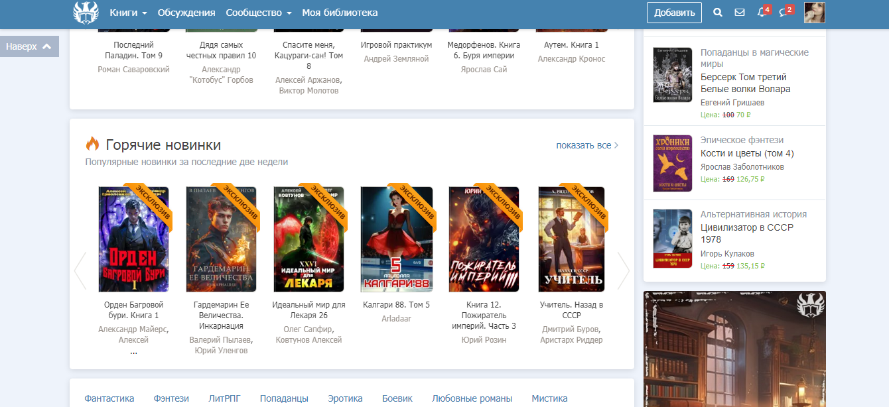Open messages via the envelope icon
The image size is (889, 407).
pyautogui.click(x=740, y=13)
